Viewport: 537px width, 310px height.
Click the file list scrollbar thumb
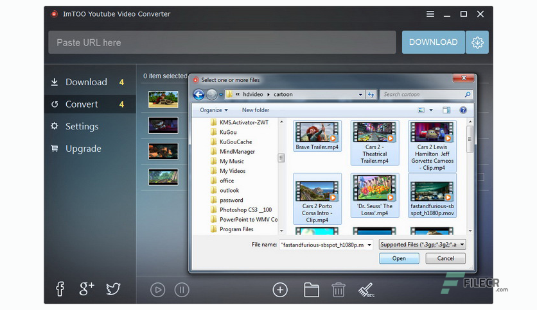coord(470,139)
